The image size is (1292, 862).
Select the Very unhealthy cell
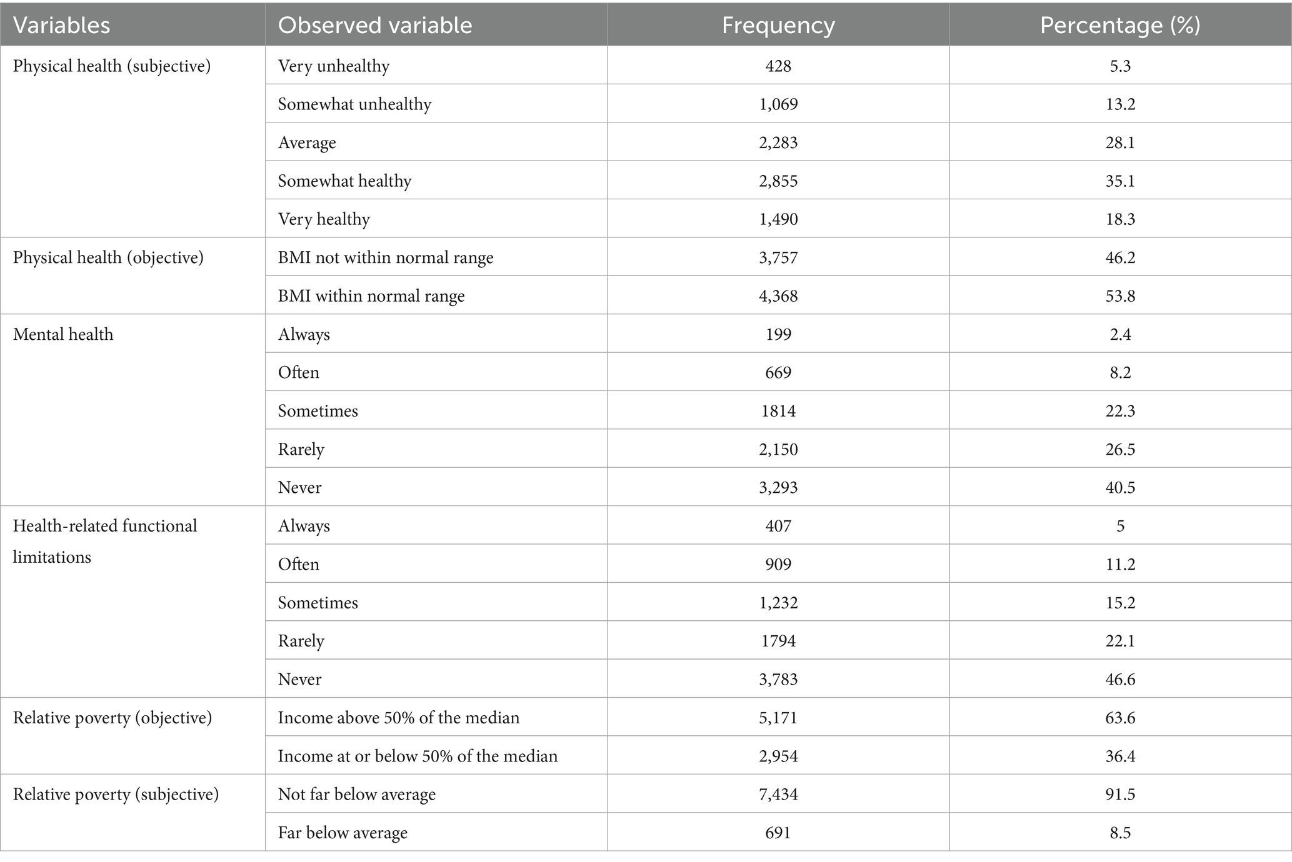coord(334,66)
